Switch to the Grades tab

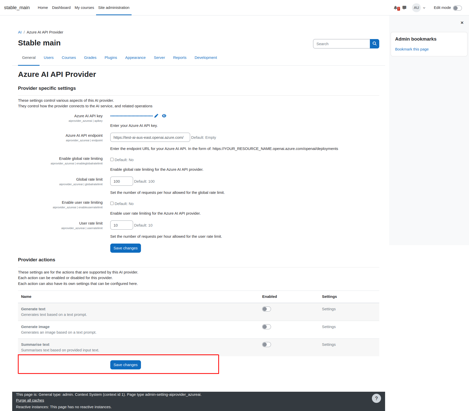(x=90, y=58)
